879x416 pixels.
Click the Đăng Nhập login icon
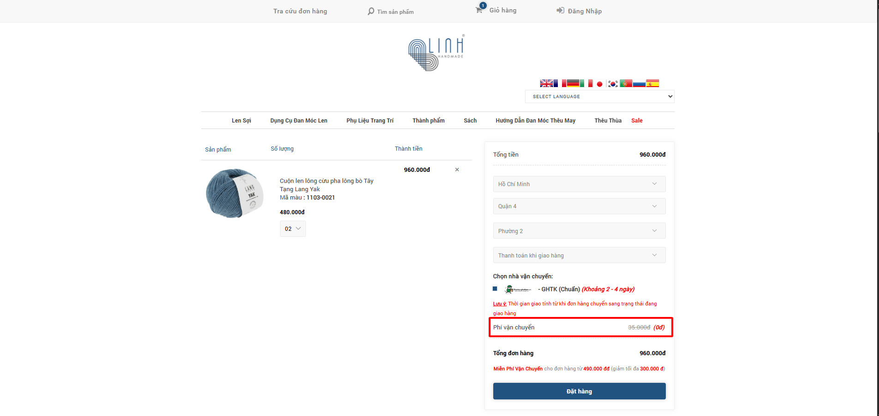560,11
